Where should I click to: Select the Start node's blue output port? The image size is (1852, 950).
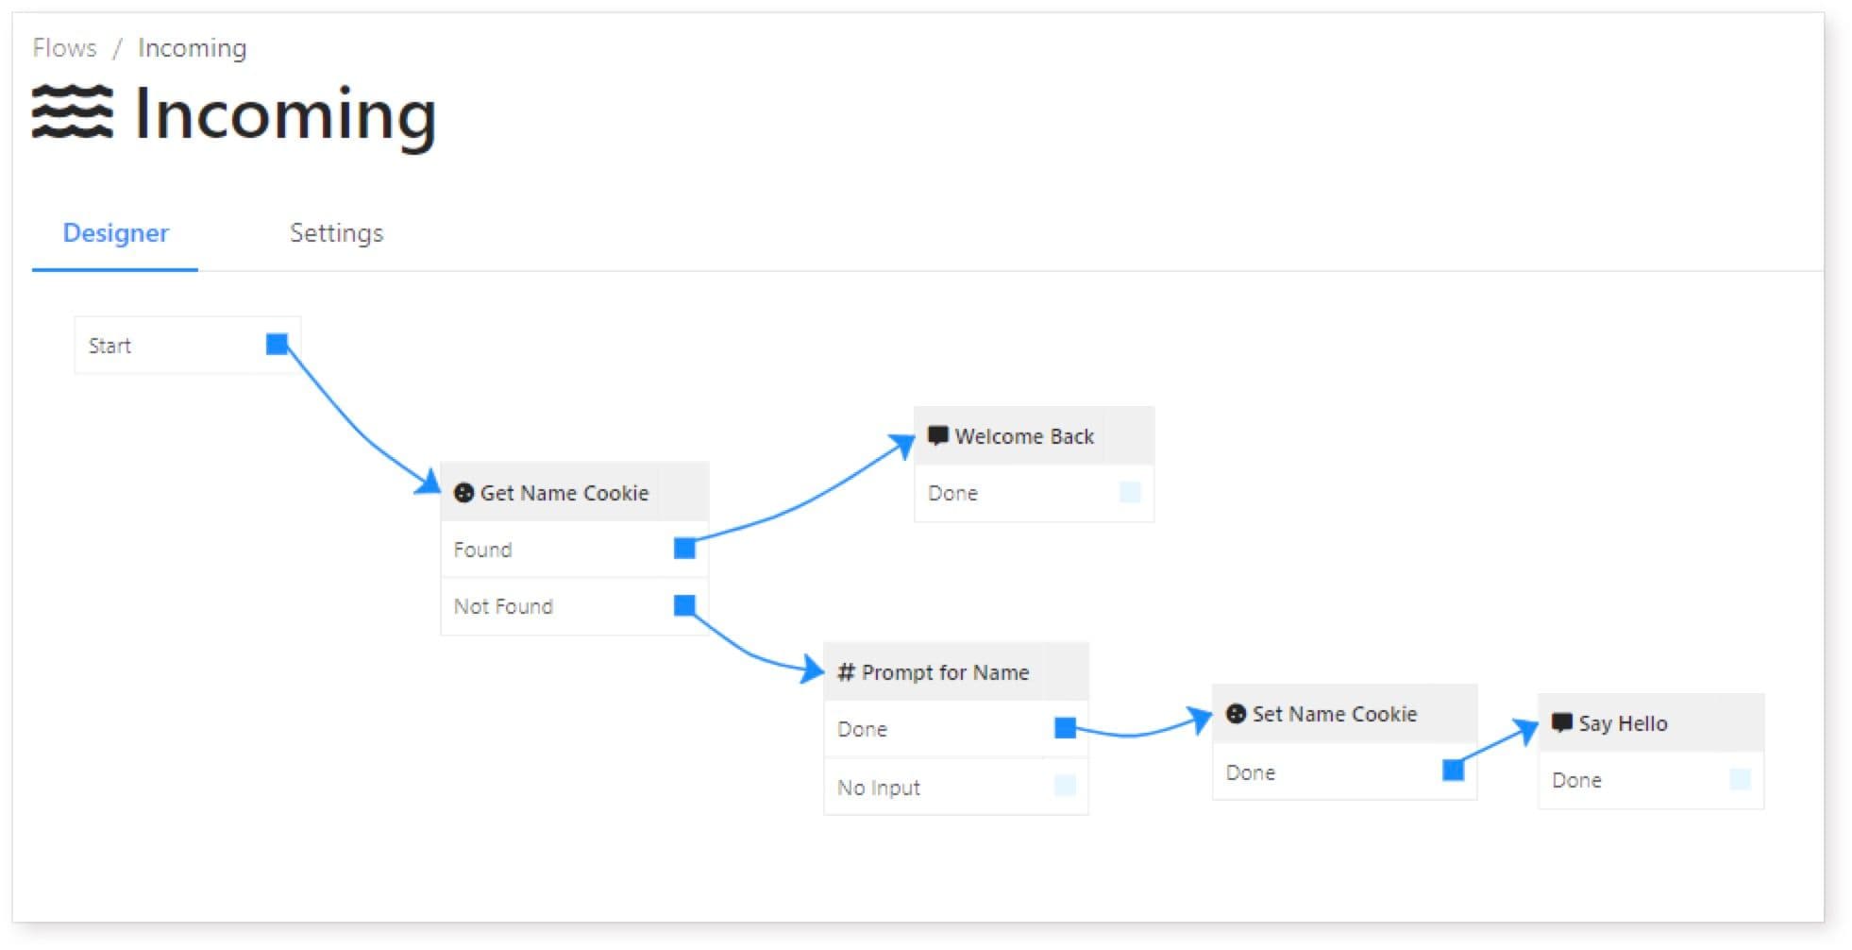point(277,344)
